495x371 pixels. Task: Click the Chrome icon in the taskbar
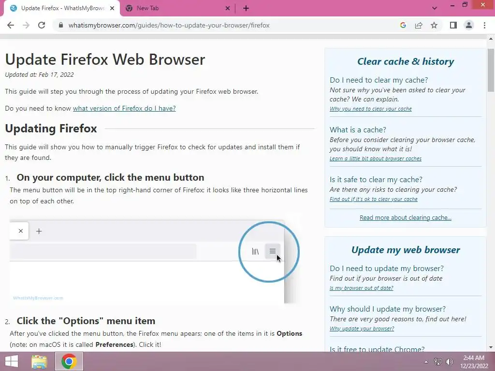click(x=69, y=361)
